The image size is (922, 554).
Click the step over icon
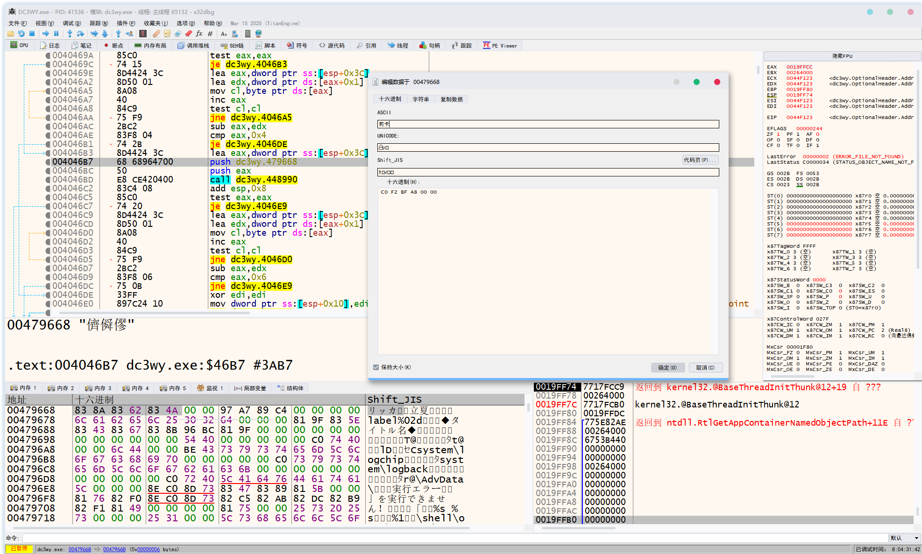pyautogui.click(x=81, y=34)
